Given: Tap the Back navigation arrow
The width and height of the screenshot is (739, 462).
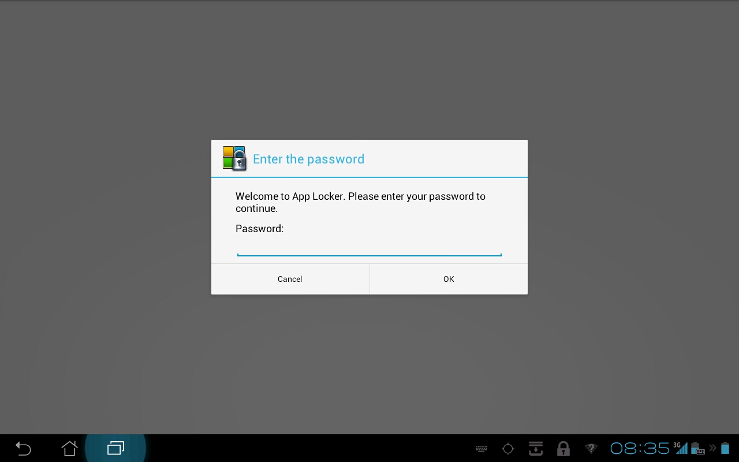Looking at the screenshot, I should (x=23, y=448).
